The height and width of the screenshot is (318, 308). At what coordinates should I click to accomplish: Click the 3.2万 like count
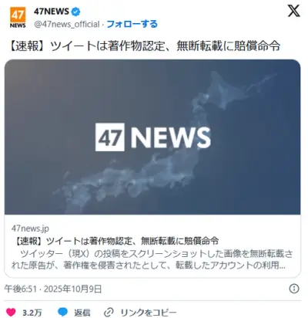pos(32,313)
